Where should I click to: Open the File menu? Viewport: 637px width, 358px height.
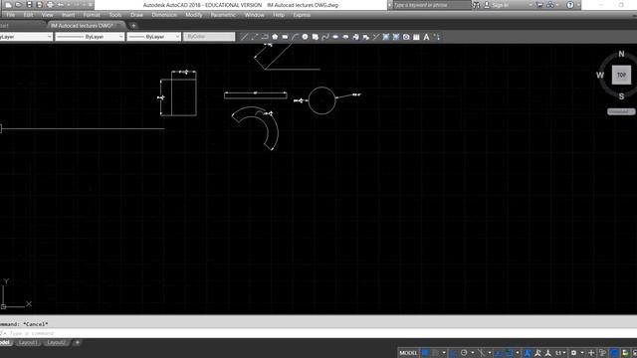pyautogui.click(x=10, y=15)
